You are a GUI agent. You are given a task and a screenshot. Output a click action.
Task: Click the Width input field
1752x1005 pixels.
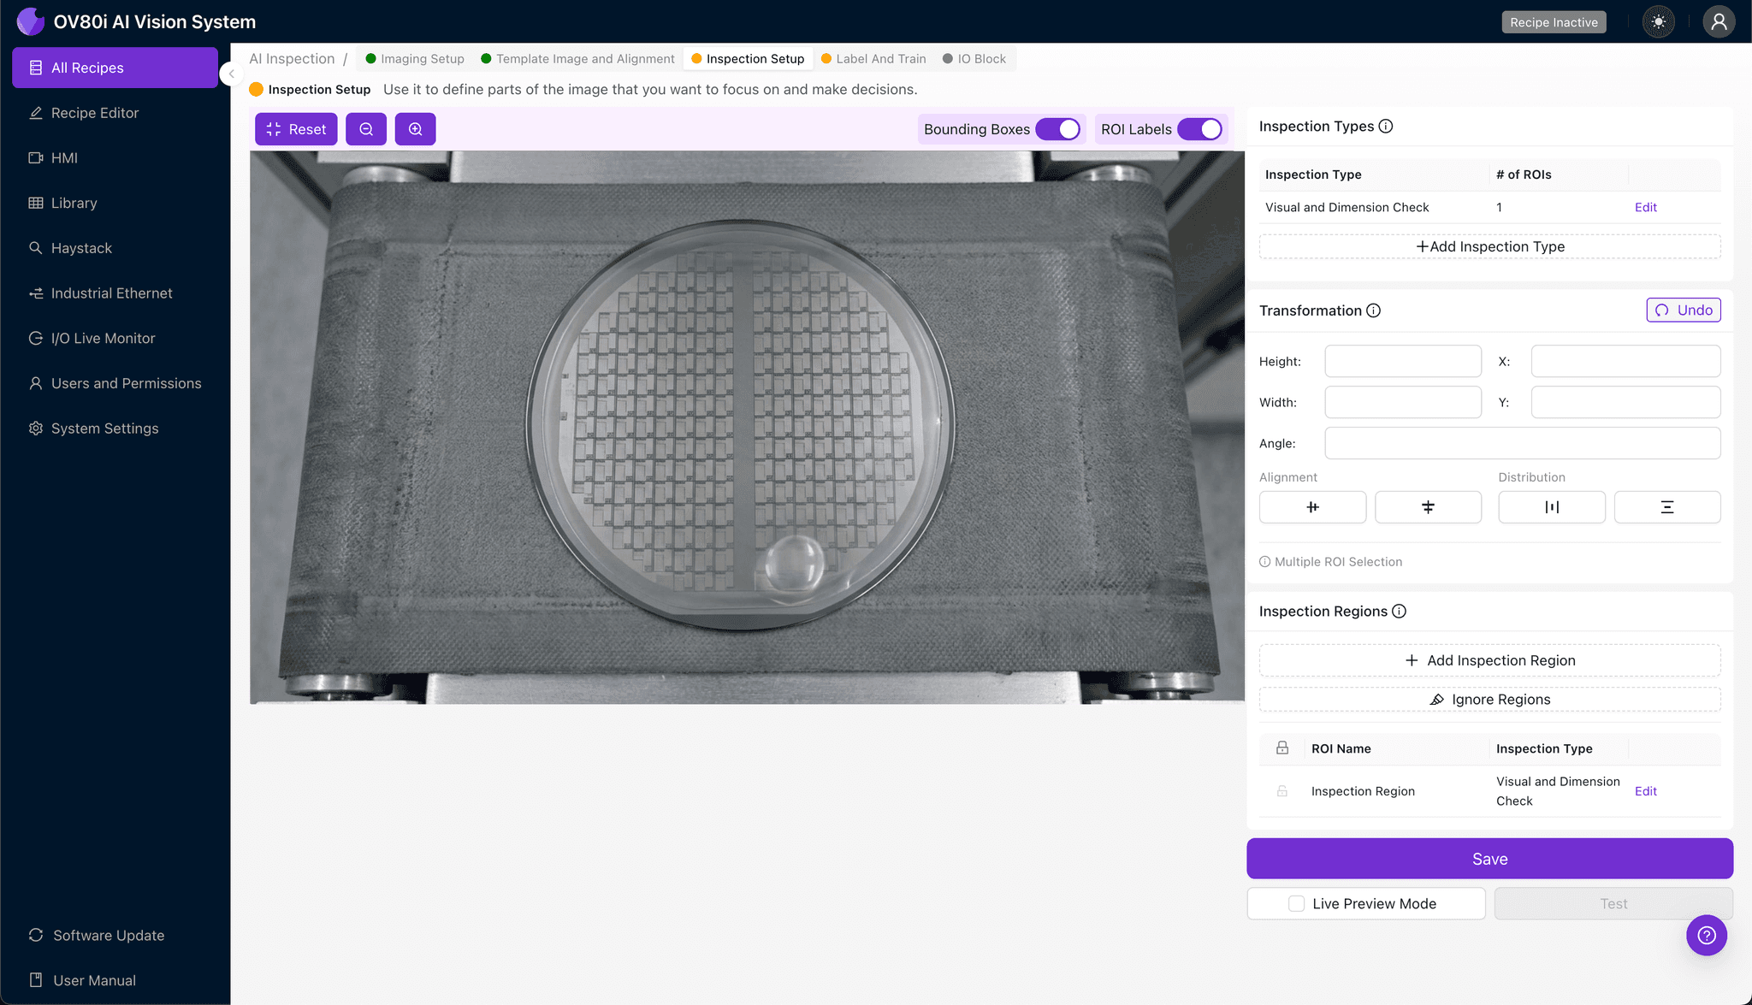[1403, 402]
